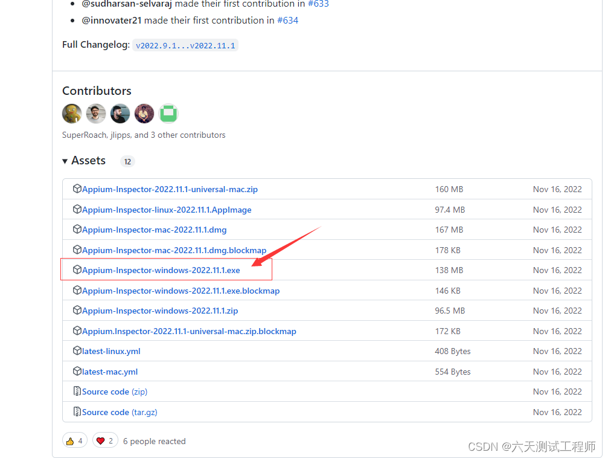Click the mac dmg package icon
The height and width of the screenshot is (458, 605).
[77, 230]
